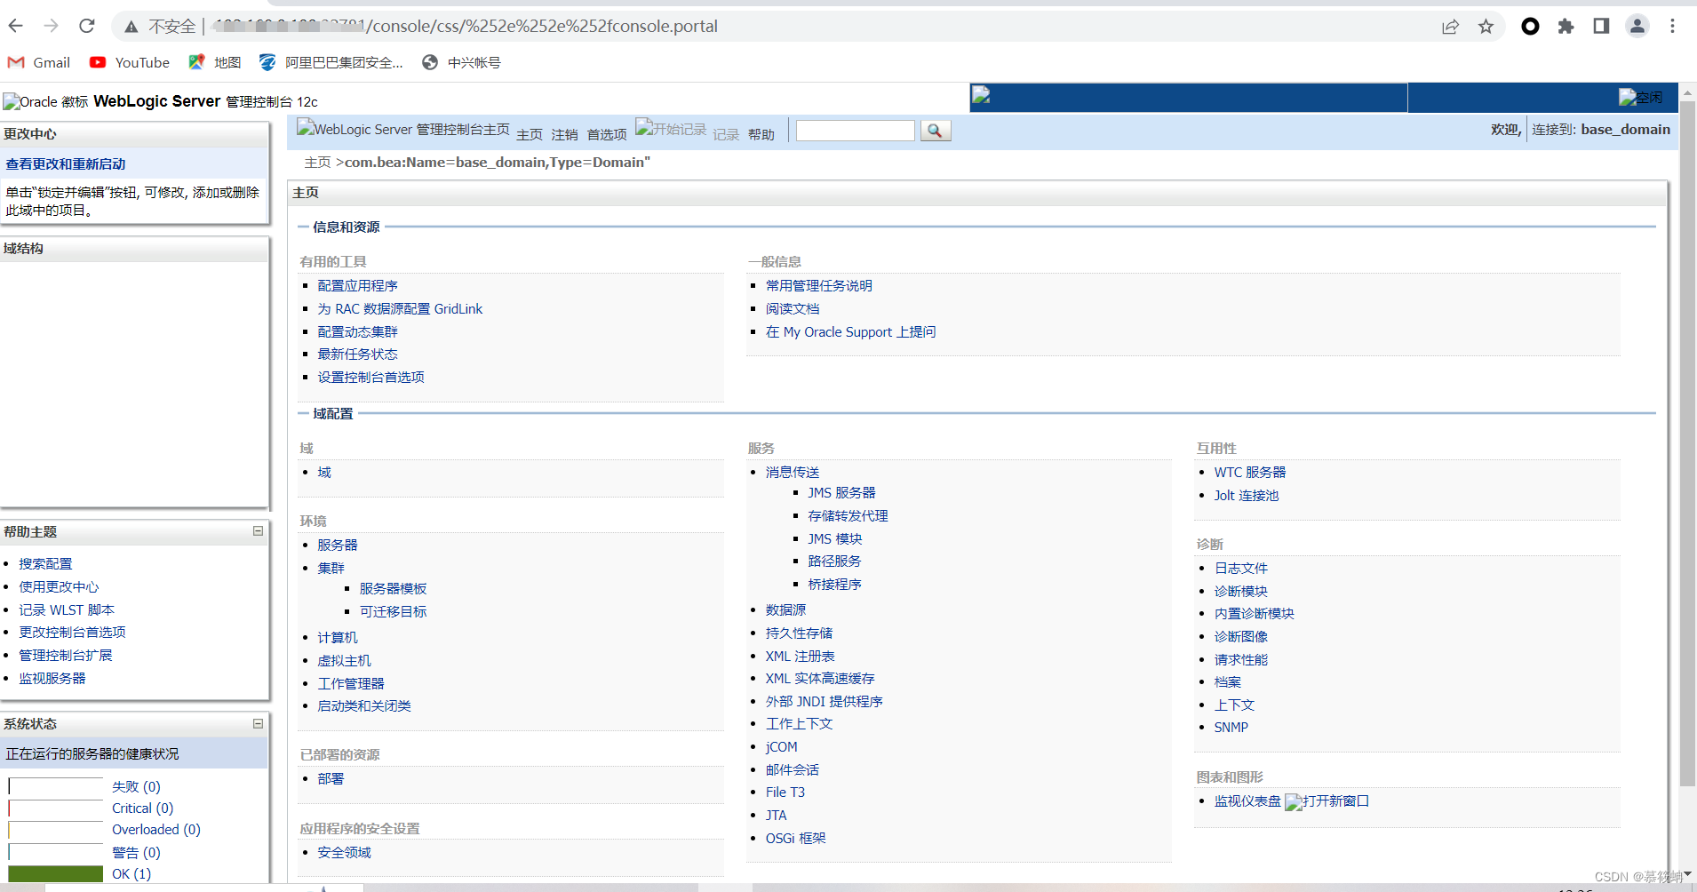Screen dimensions: 1697x892
Task: Collapse the 帮助主题 panel
Action: coord(258,531)
